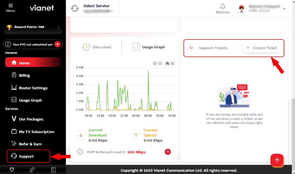Open Billing from the sidebar
This screenshot has width=295, height=174.
pos(24,75)
